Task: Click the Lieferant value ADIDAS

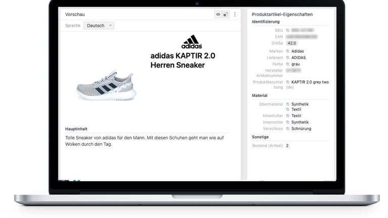Action: point(299,58)
